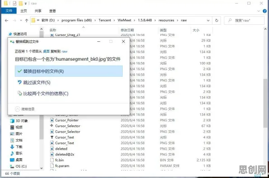269x178 pixels.
Task: Go up one folder level
Action: tap(27, 21)
